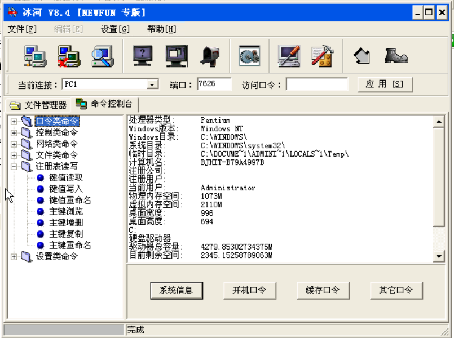454x338 pixels.
Task: Click the 端口 field showing 7626
Action: tap(214, 84)
